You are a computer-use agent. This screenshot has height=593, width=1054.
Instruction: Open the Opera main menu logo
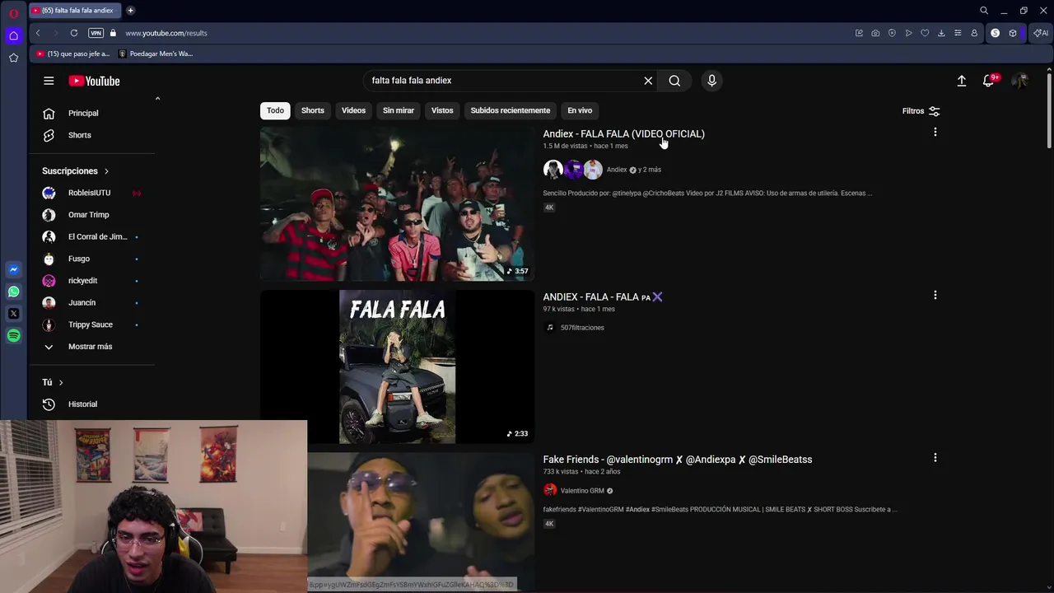pyautogui.click(x=13, y=13)
